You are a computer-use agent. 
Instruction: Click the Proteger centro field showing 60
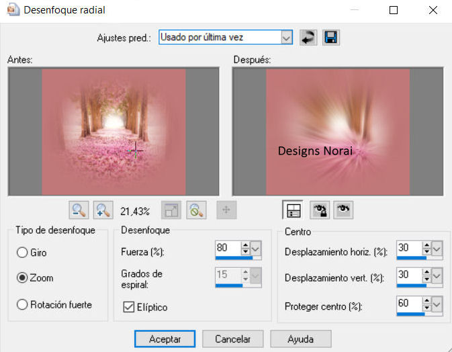pyautogui.click(x=409, y=303)
